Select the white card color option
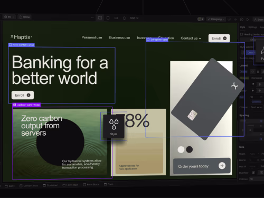The width and height of the screenshot is (264, 198). point(181,149)
